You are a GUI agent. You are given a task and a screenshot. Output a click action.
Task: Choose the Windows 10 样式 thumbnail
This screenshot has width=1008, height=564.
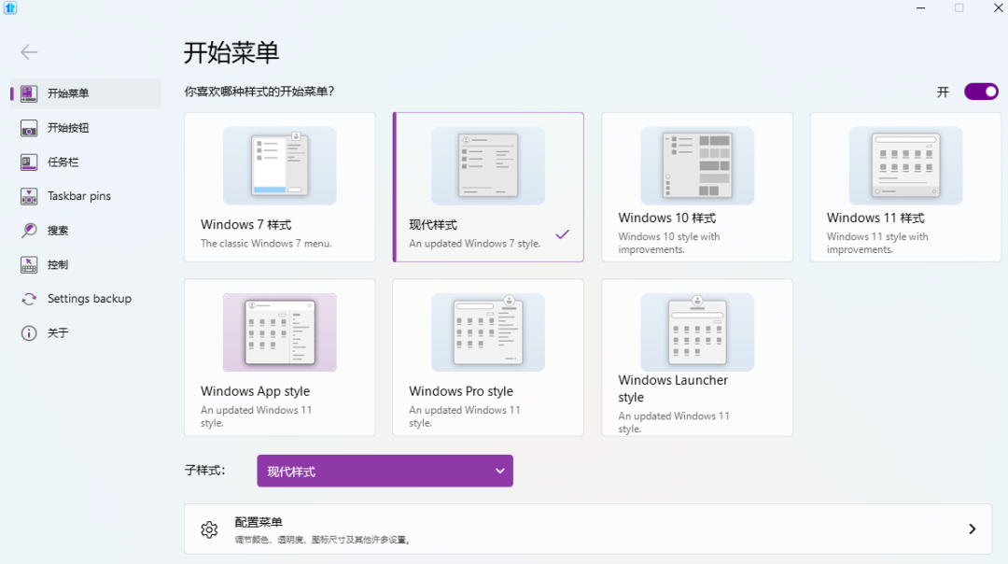[697, 166]
